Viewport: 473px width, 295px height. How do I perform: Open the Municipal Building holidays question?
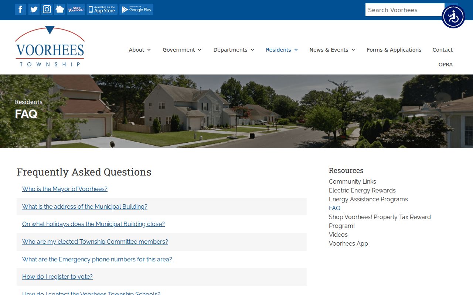[93, 224]
